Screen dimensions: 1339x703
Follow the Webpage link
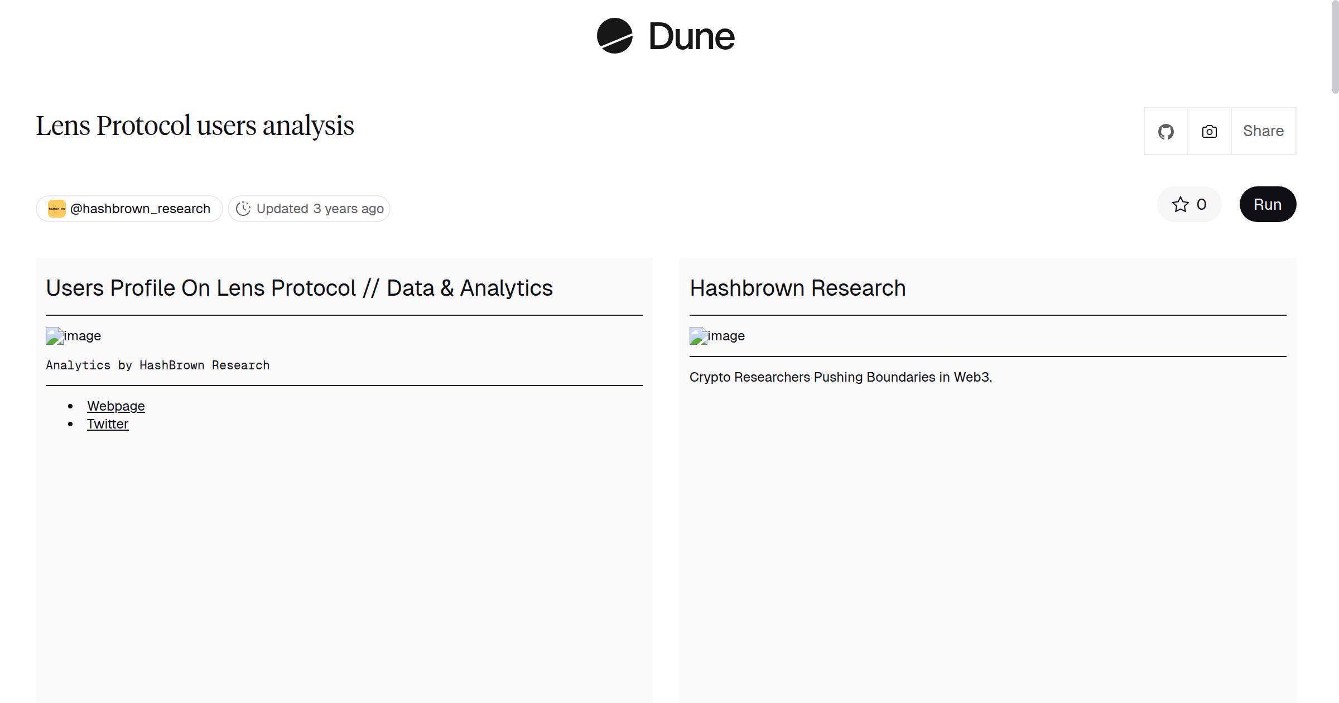(115, 406)
